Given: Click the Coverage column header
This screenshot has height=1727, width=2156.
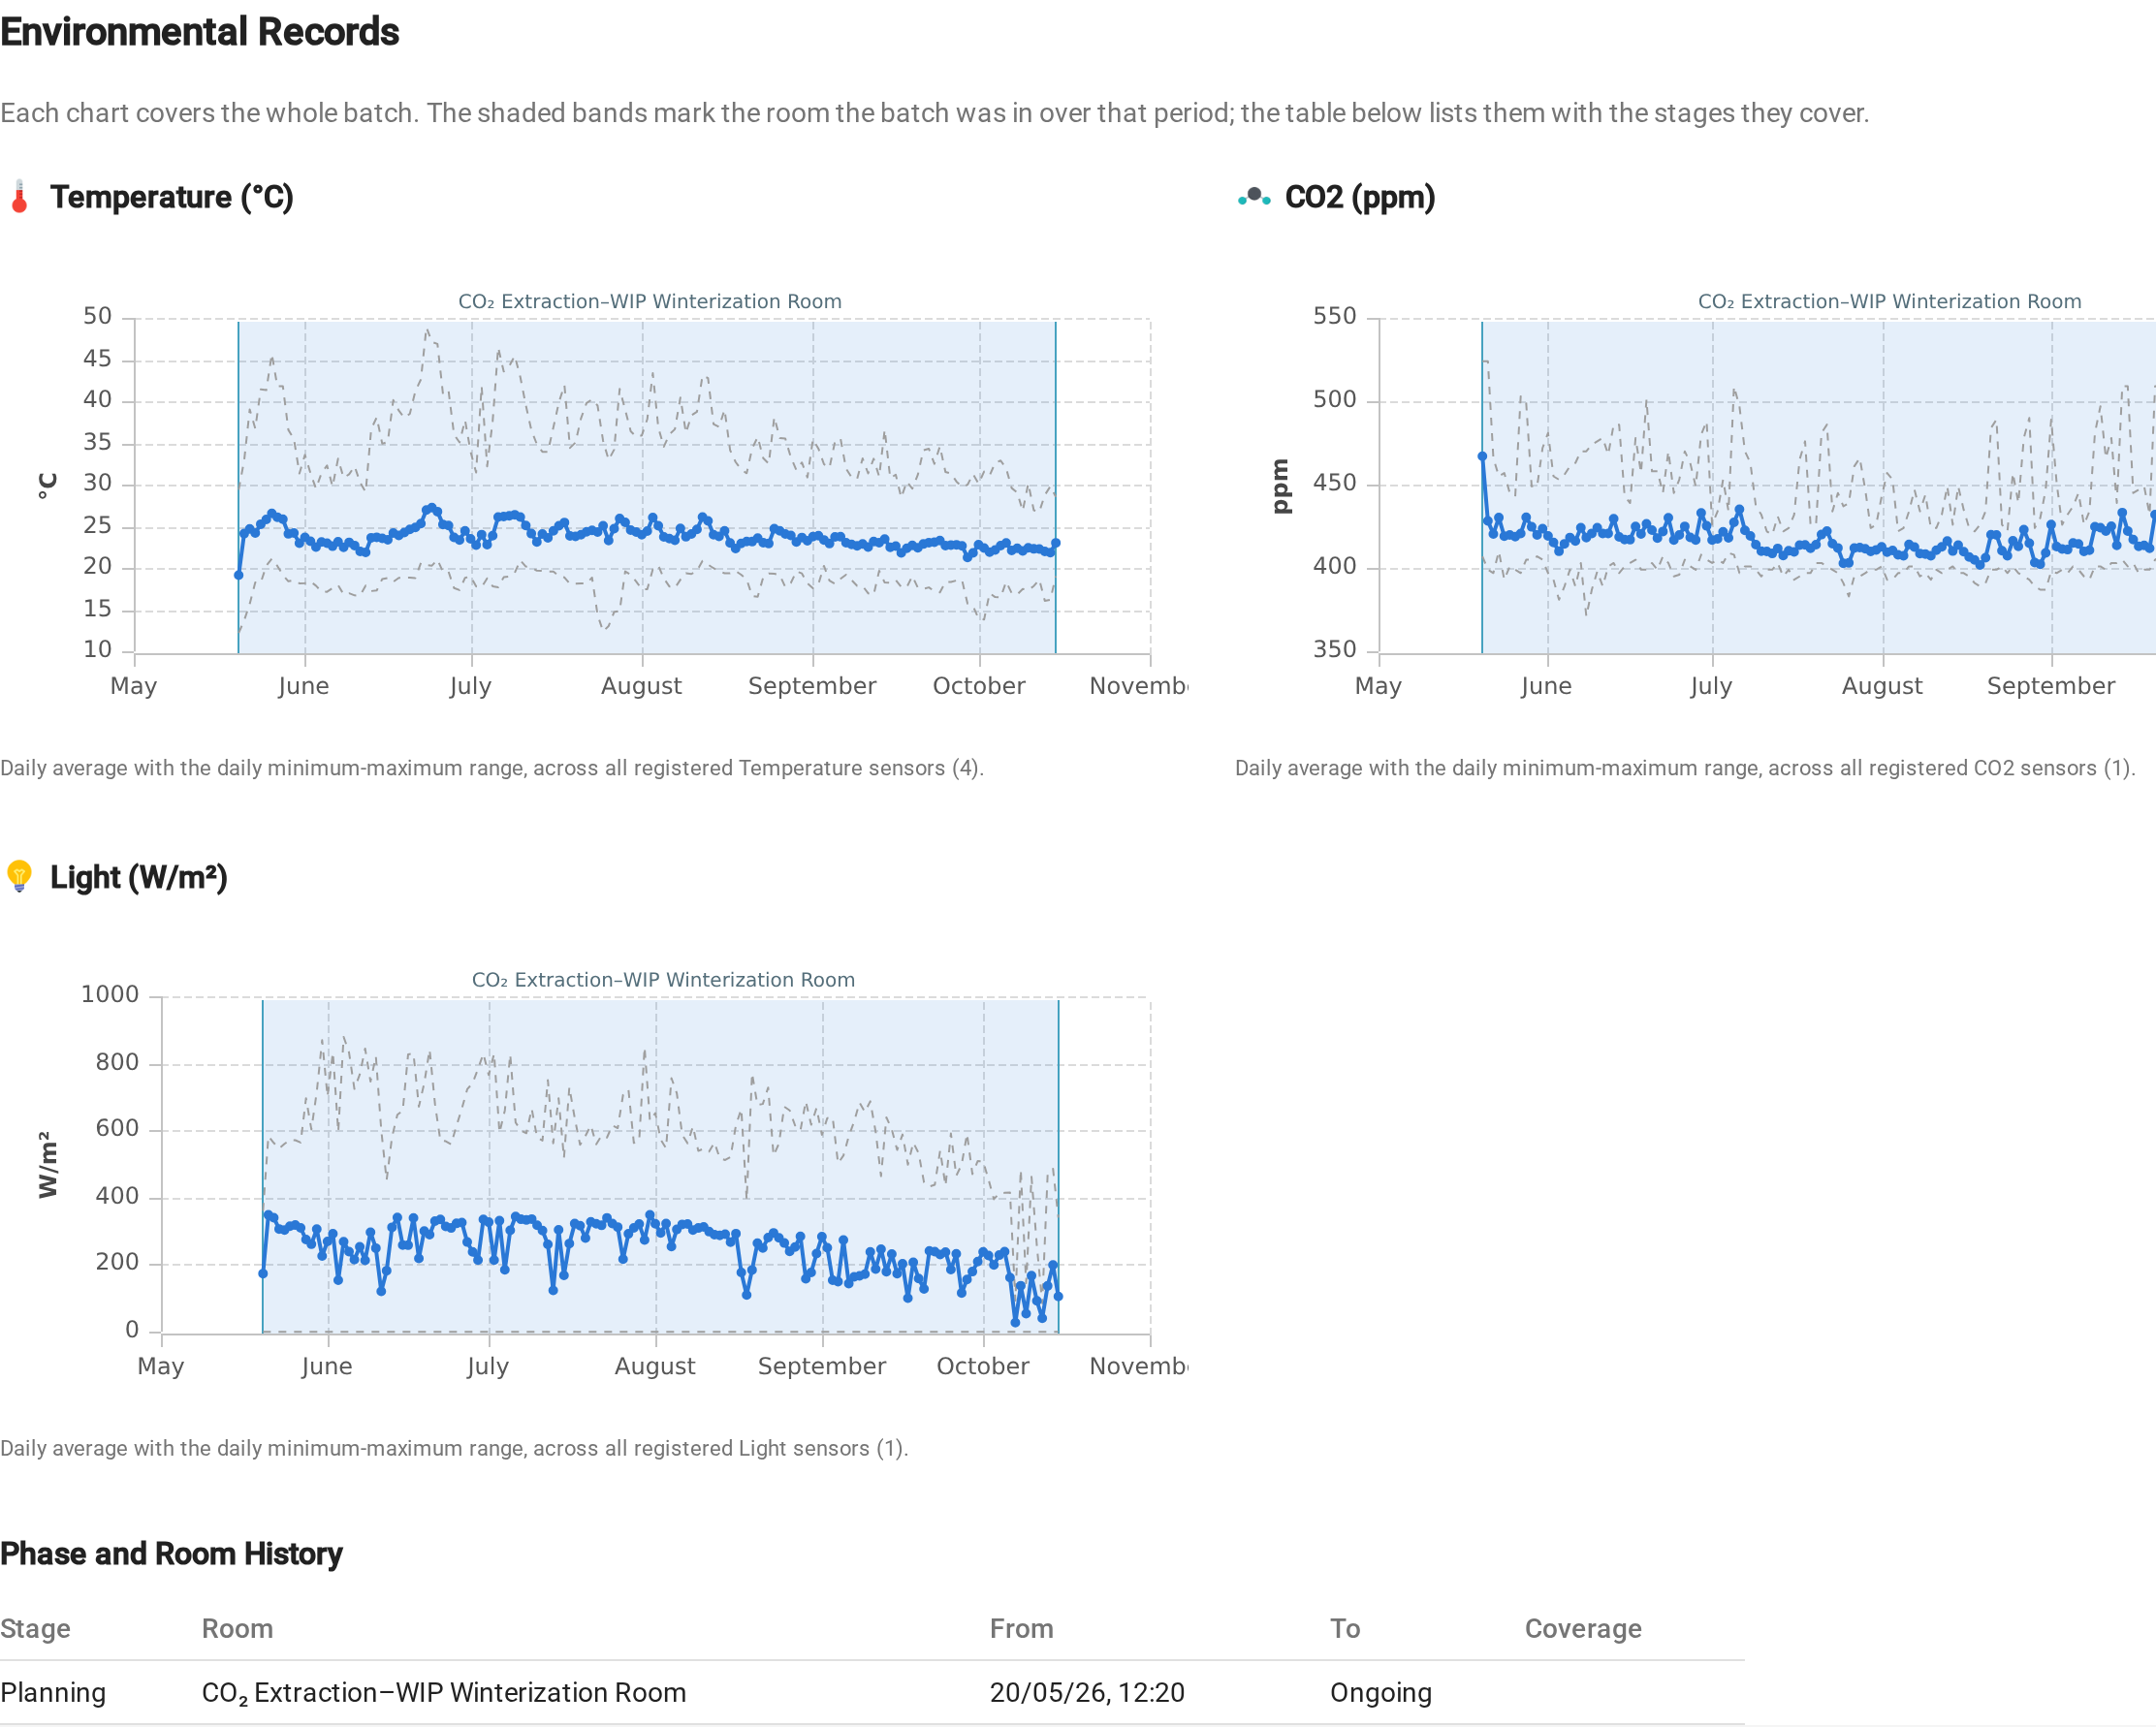Looking at the screenshot, I should point(1583,1628).
